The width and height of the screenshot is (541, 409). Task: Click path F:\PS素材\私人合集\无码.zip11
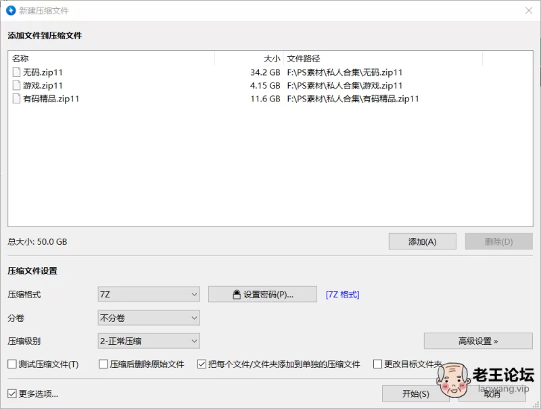pos(345,72)
